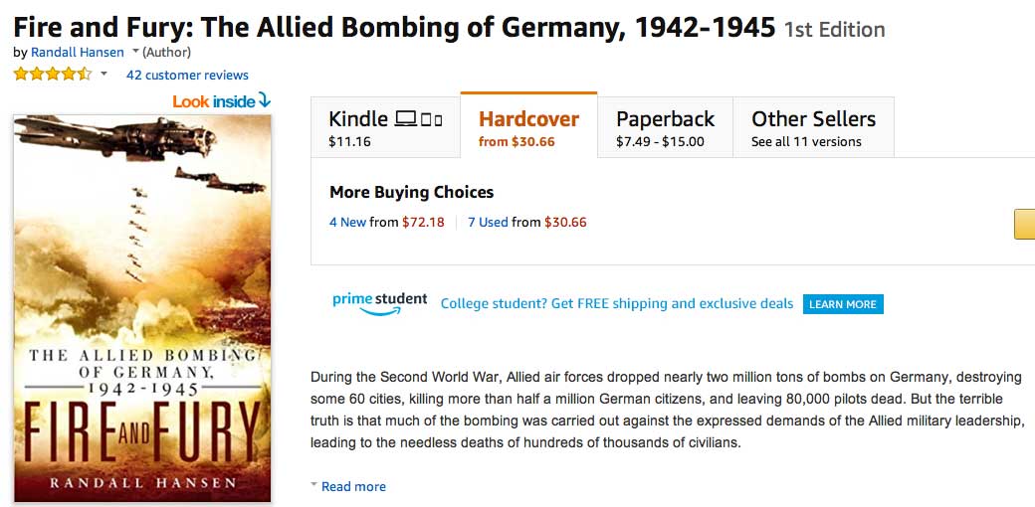Click the star rating icons
Viewport: 1035px width, 507px height.
tap(52, 75)
